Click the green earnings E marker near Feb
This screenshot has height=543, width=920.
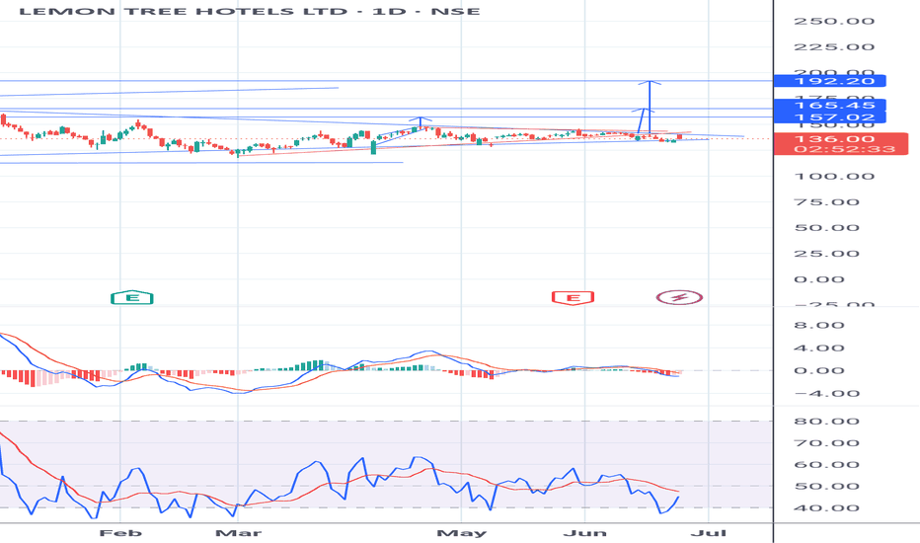tap(132, 297)
